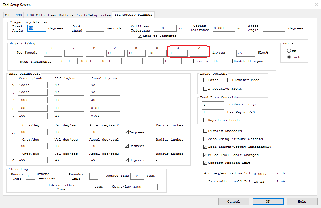Enable Lathe mode checkbox
The height and width of the screenshot is (208, 321).
pos(205,80)
